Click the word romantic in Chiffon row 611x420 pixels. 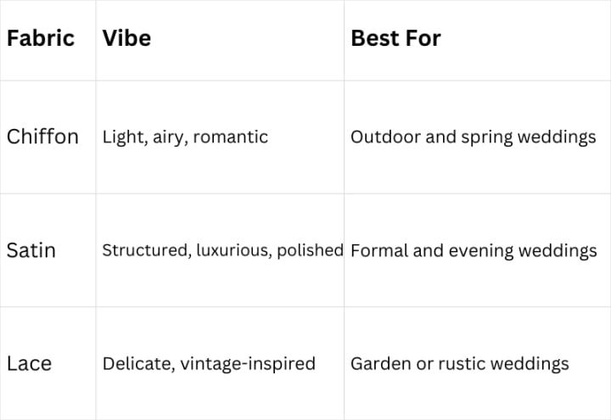[230, 137]
